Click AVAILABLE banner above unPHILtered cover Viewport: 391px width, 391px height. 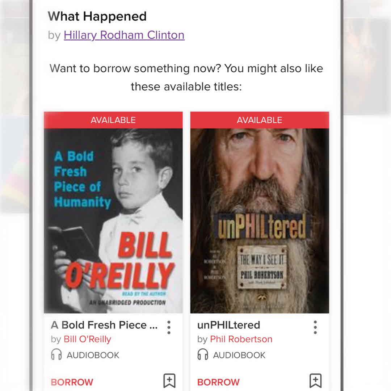260,120
